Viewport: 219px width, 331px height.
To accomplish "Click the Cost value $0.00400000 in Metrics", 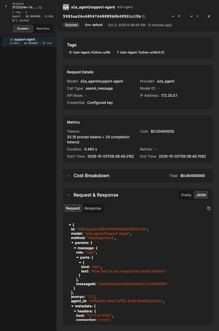I will pyautogui.click(x=163, y=132).
